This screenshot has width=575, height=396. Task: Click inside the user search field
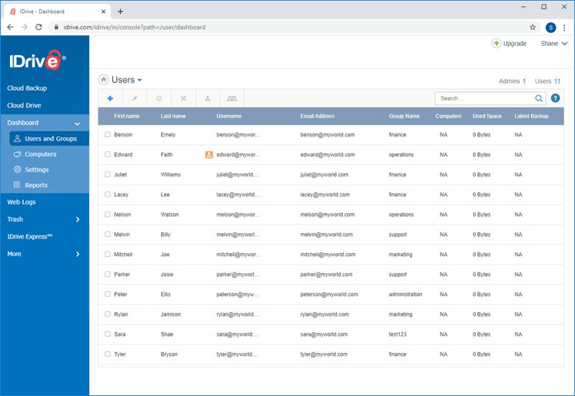click(x=484, y=98)
